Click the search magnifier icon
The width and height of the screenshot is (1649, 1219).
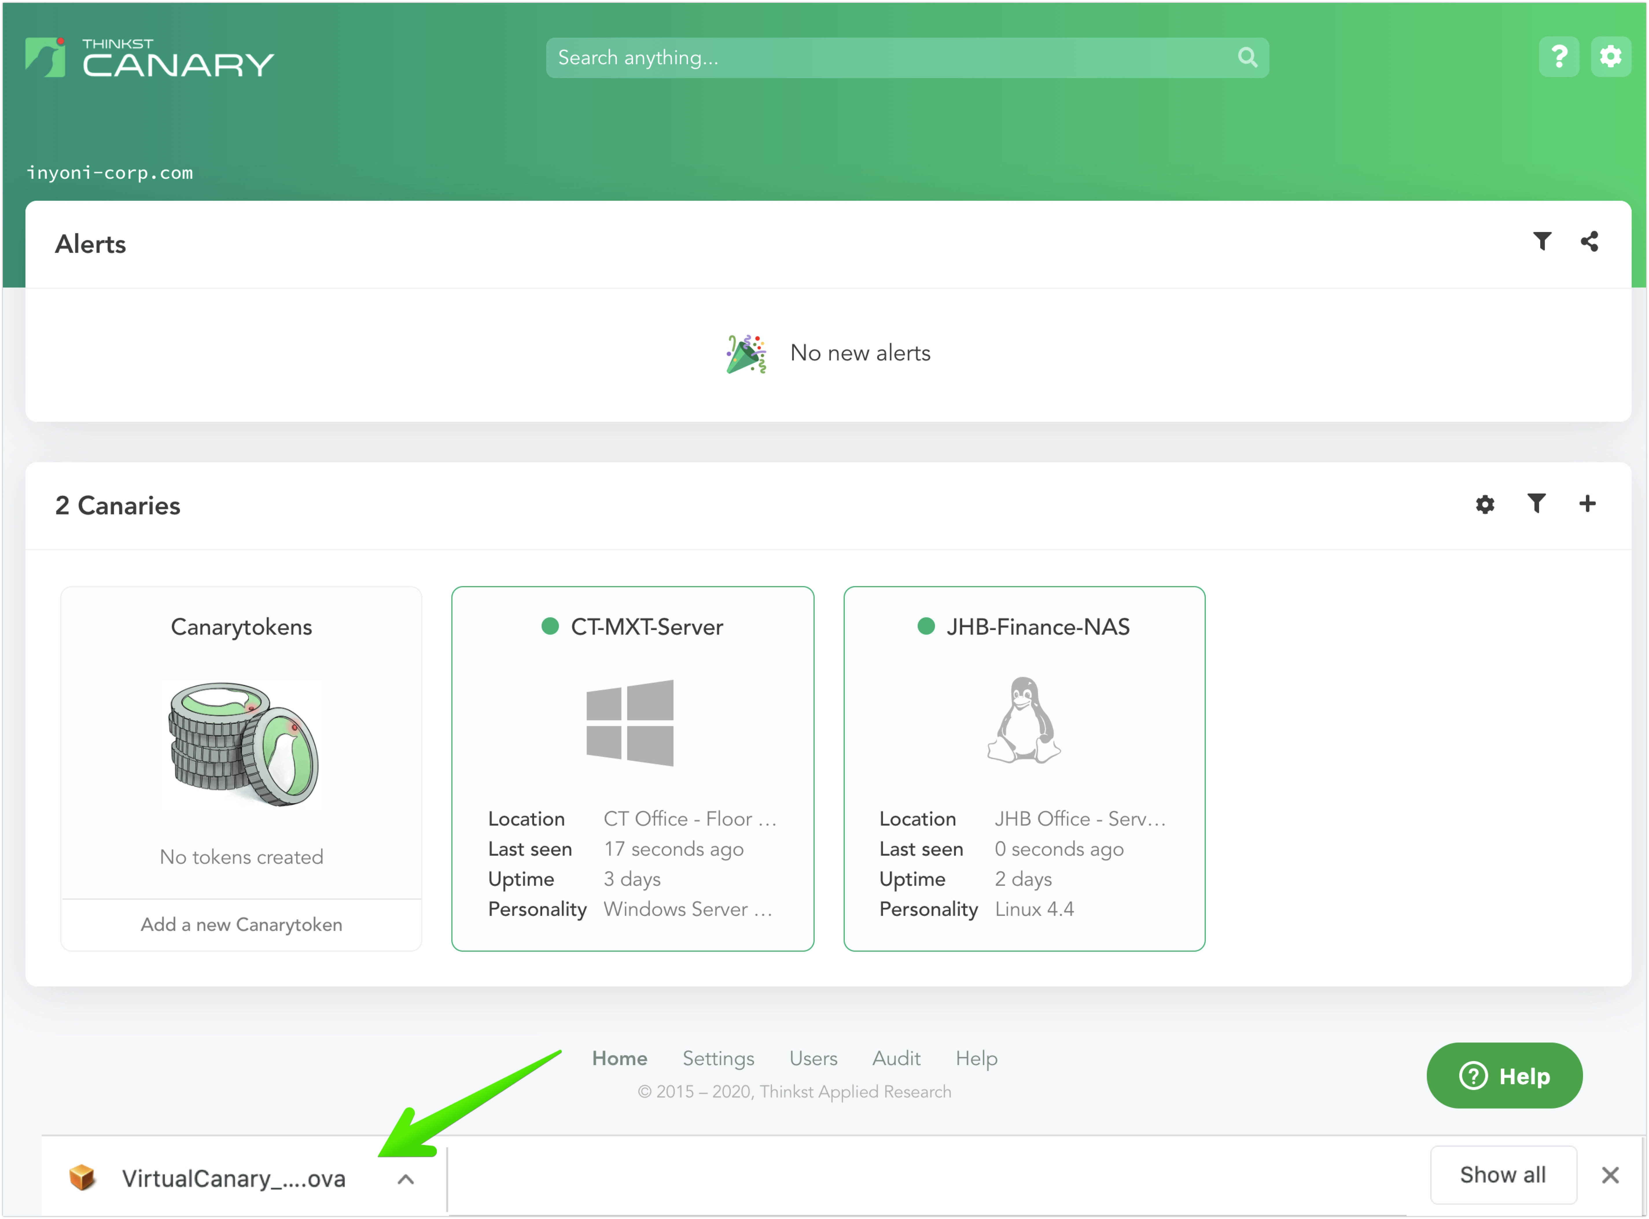pyautogui.click(x=1247, y=58)
